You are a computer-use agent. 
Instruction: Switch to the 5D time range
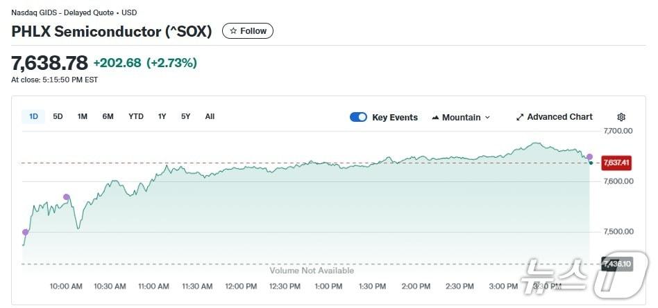tap(58, 116)
